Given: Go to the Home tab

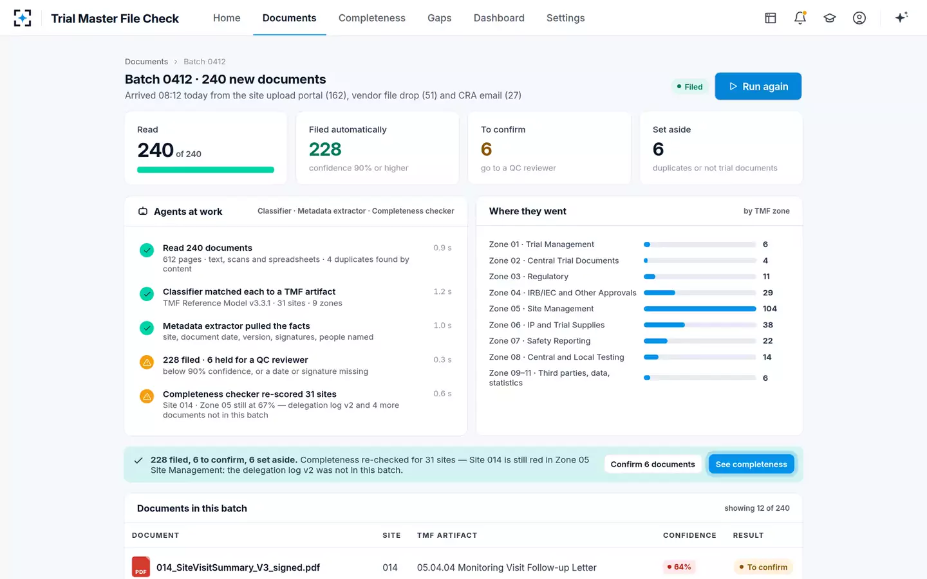Looking at the screenshot, I should click(227, 18).
